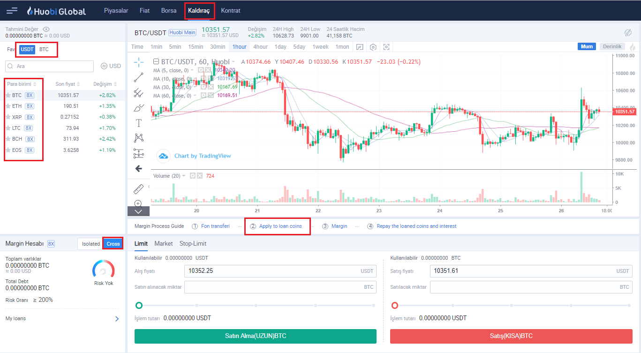
Task: Click the Ara search field
Action: tap(49, 66)
